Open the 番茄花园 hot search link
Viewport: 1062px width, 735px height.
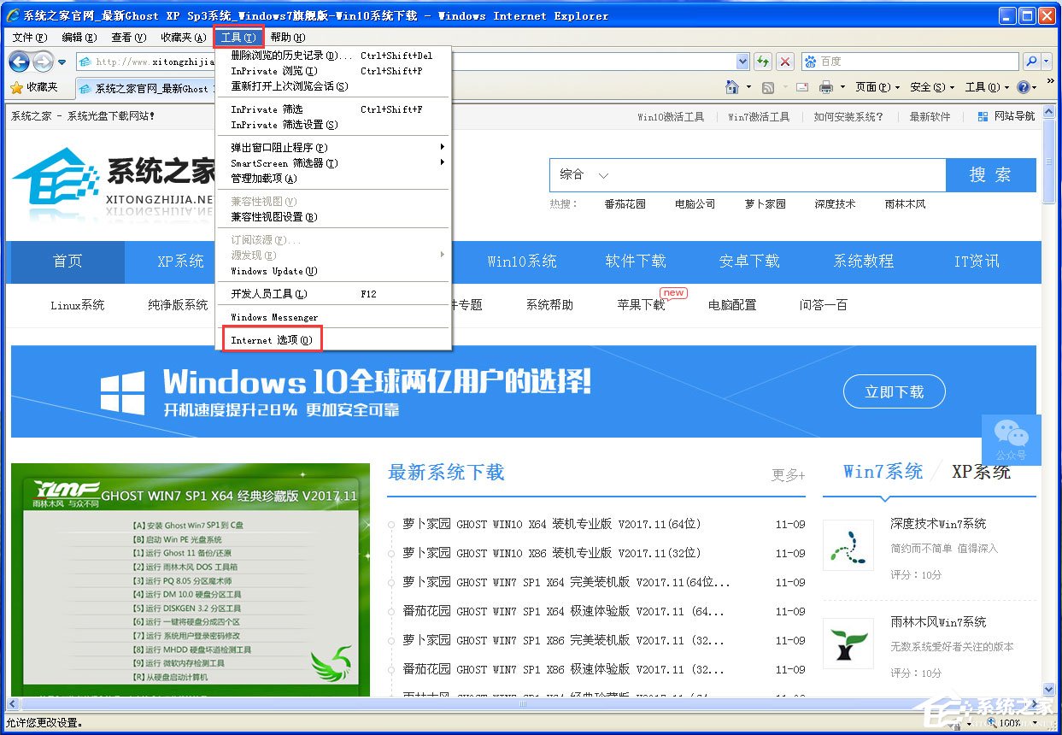625,204
